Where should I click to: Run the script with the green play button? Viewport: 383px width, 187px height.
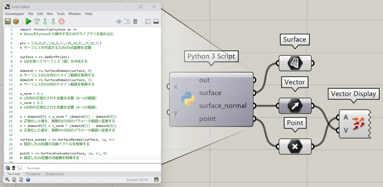click(28, 21)
